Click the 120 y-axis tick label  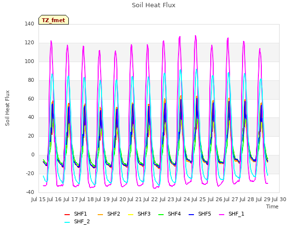pos(29,43)
